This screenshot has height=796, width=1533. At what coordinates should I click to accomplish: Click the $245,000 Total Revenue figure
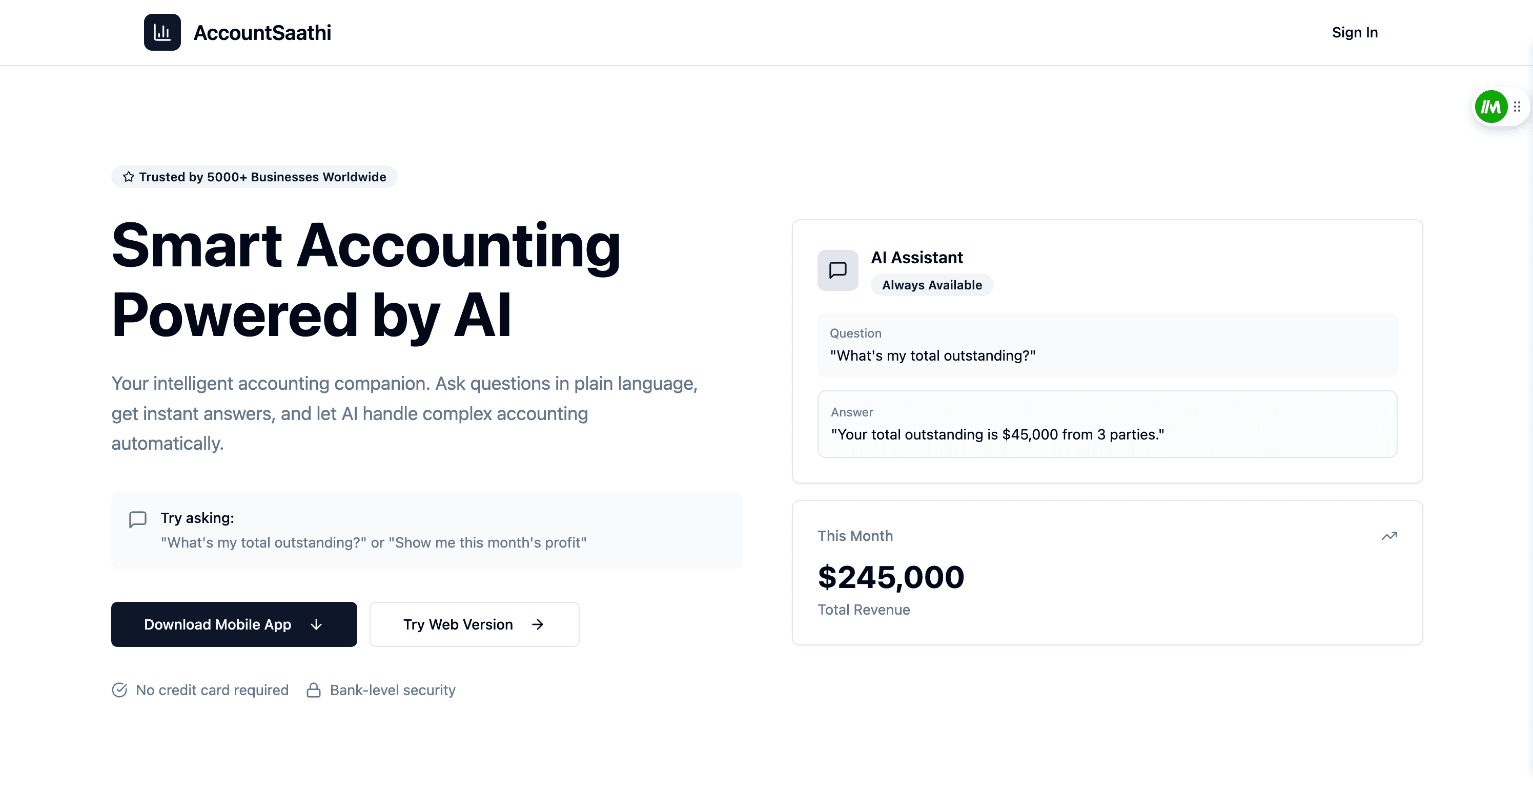click(890, 577)
